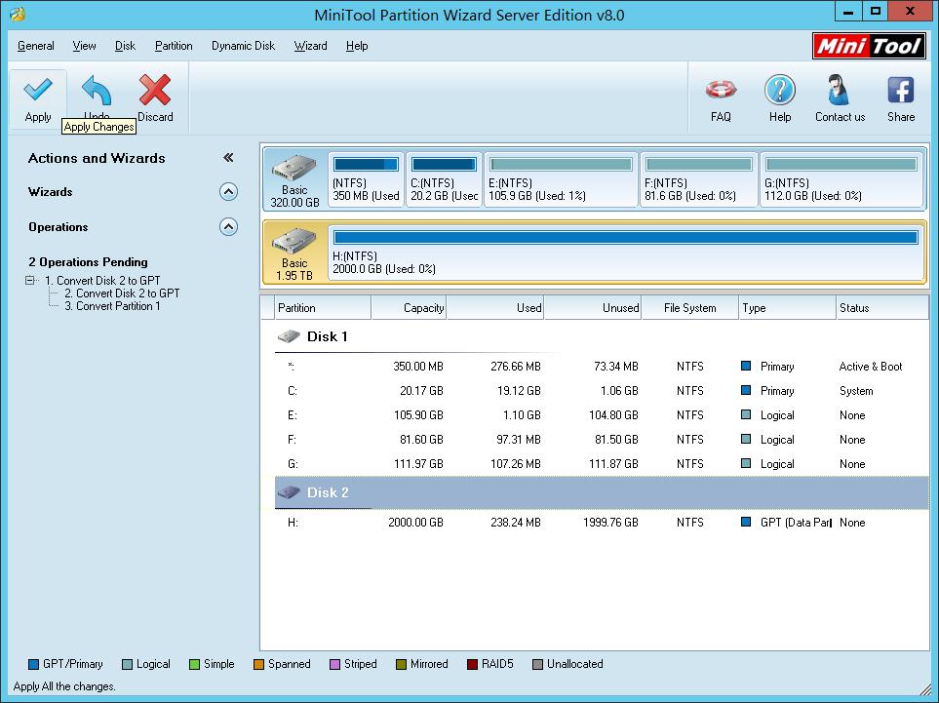
Task: Select the E: partition row
Action: pyautogui.click(x=602, y=415)
